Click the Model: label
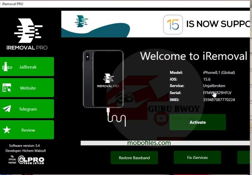The image size is (252, 175). 176,72
